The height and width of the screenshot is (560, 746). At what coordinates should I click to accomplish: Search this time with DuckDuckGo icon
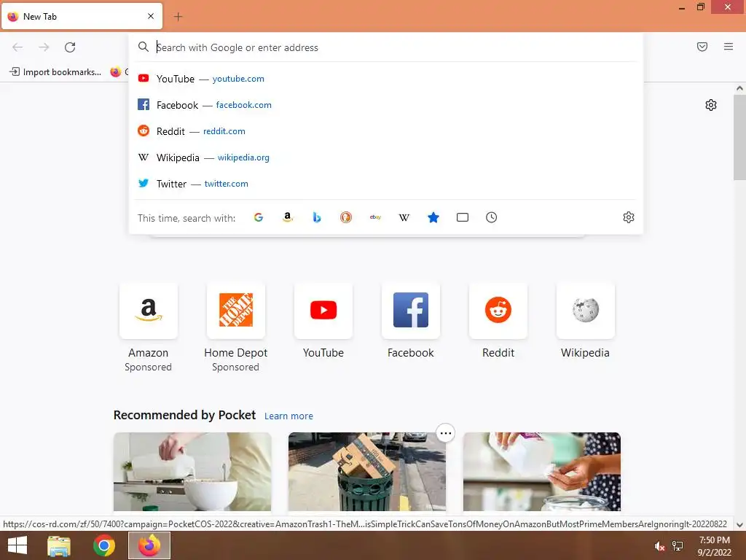346,217
